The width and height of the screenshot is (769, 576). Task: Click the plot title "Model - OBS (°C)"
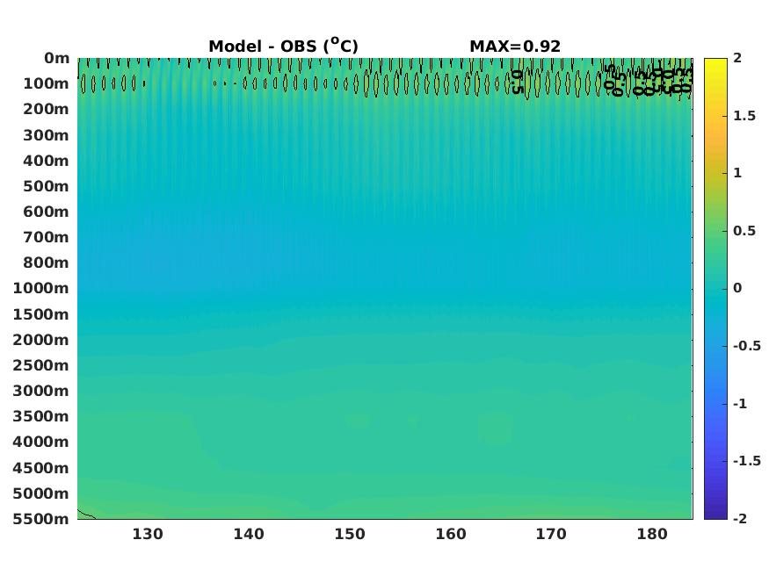click(x=284, y=46)
